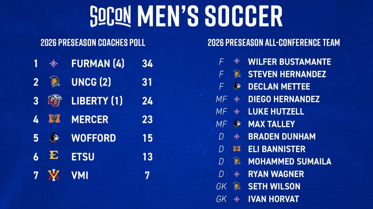
Task: Click the ETSU gold E logo
Action: point(54,155)
